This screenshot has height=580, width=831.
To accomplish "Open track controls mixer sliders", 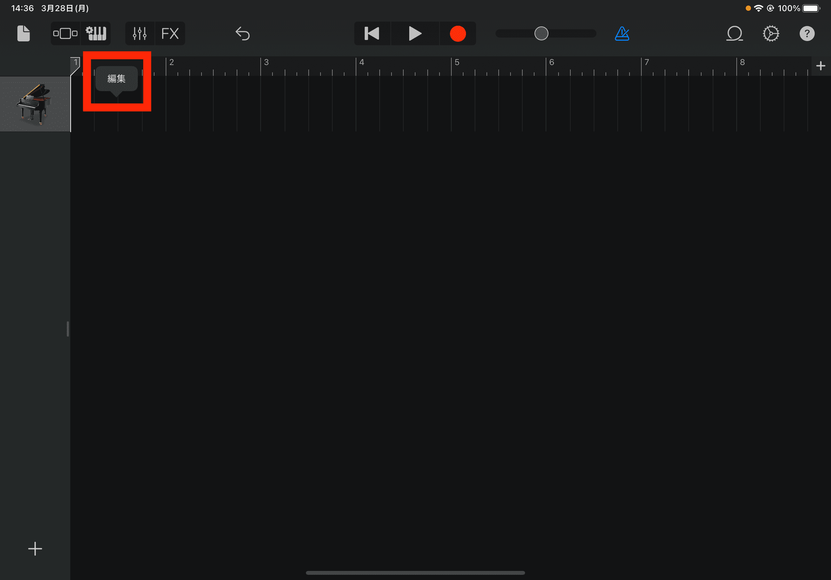I will [x=140, y=34].
